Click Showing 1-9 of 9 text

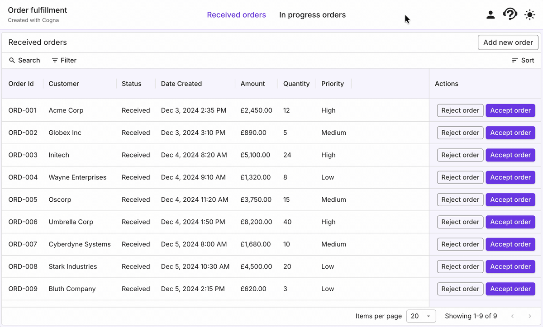click(471, 316)
